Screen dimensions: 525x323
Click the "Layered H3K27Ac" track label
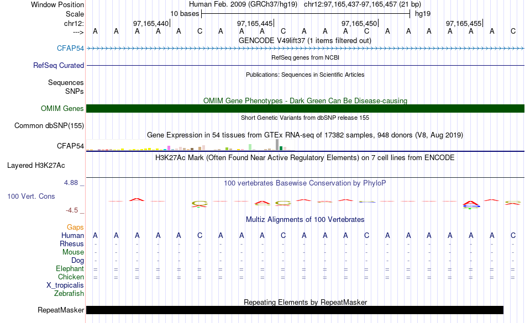(x=36, y=166)
